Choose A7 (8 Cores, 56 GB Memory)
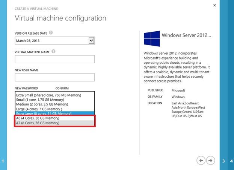The image size is (234, 170). (x=54, y=123)
